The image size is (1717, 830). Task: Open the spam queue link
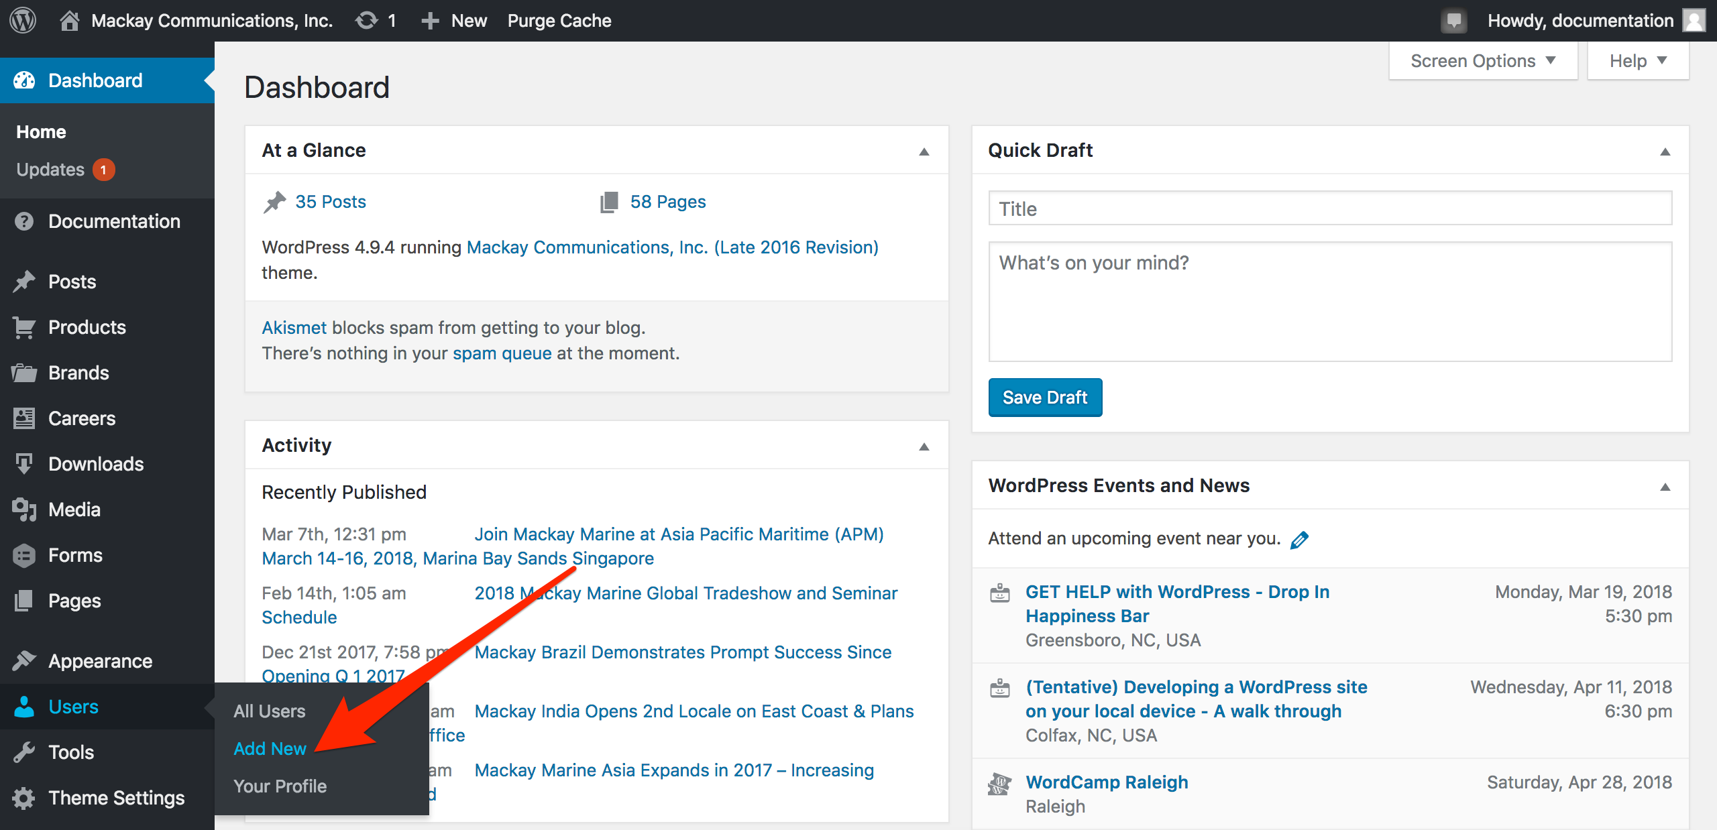[x=502, y=353]
